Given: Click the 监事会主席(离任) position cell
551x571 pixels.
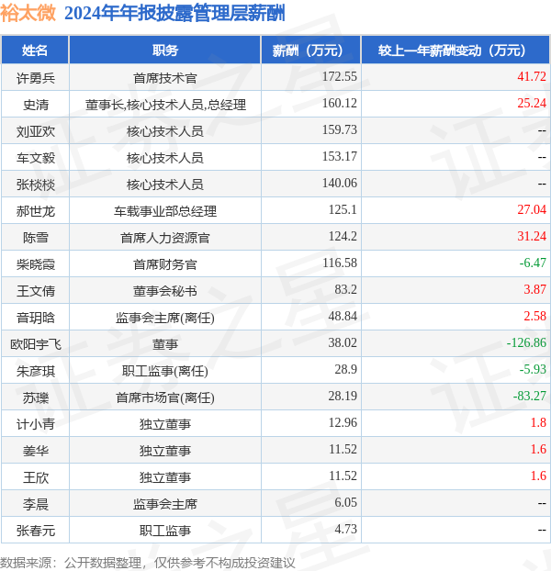Looking at the screenshot, I should tap(165, 318).
